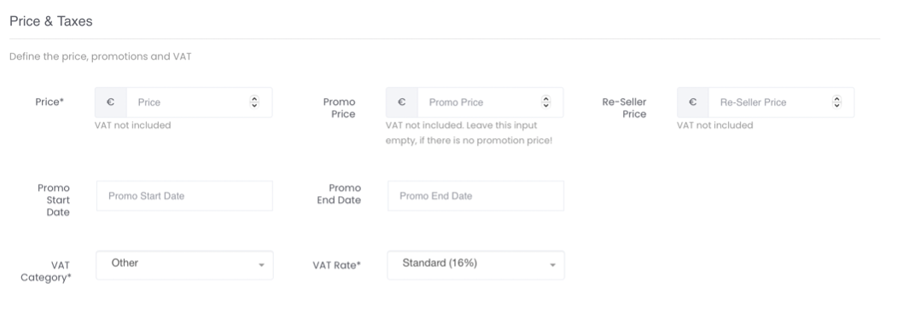Click the Euro icon beside Promo Price field
This screenshot has height=312, width=897.
[x=402, y=102]
